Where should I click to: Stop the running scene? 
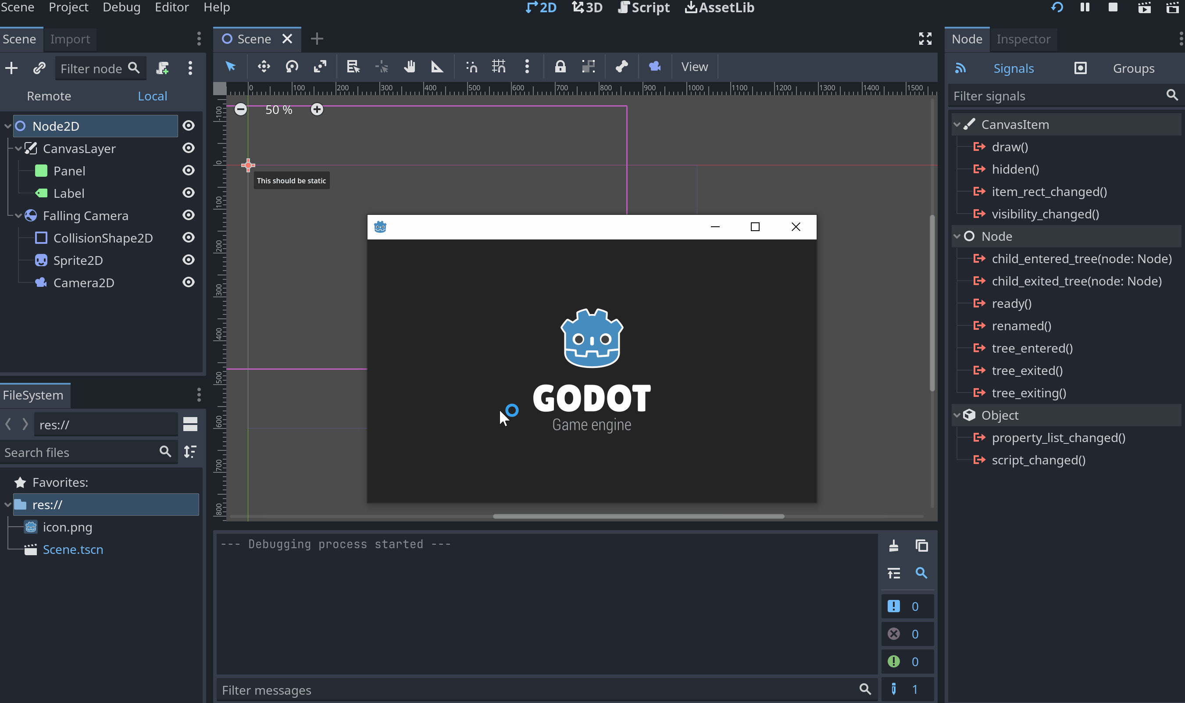[x=1112, y=7]
